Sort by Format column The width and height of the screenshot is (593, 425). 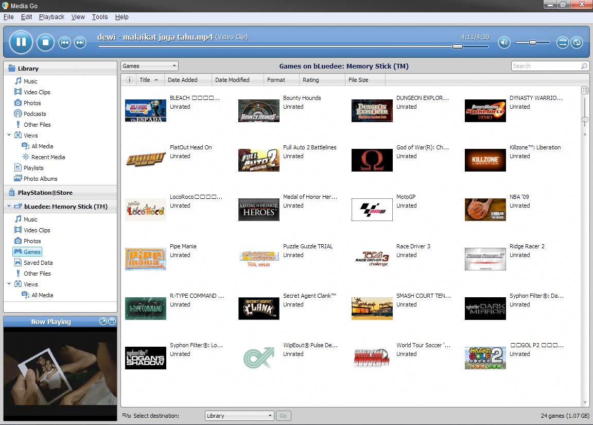coord(281,80)
